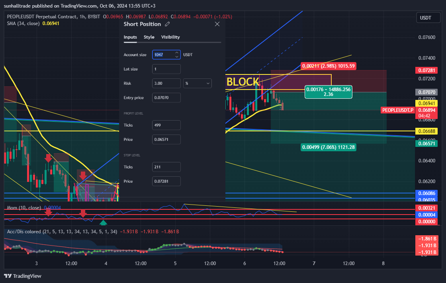Click the 0.07281 stop price scale label
This screenshot has height=283, width=446.
pos(426,70)
